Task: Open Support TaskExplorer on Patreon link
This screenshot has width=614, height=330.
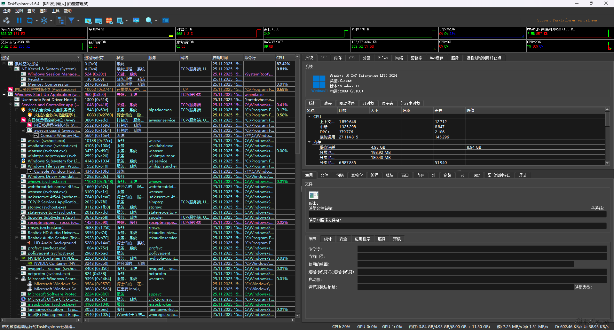Action: coord(567,20)
